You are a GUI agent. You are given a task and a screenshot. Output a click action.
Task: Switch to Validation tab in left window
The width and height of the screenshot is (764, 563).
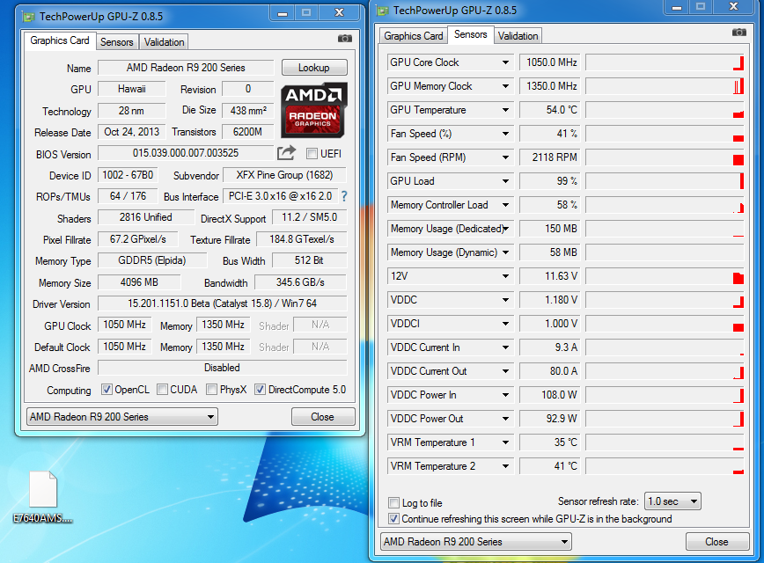click(x=165, y=42)
